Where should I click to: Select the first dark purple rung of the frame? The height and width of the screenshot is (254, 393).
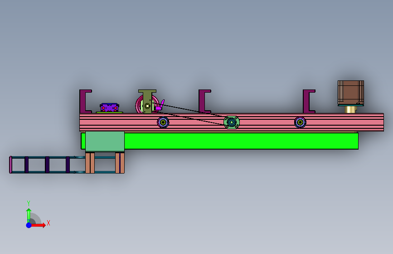27,165
